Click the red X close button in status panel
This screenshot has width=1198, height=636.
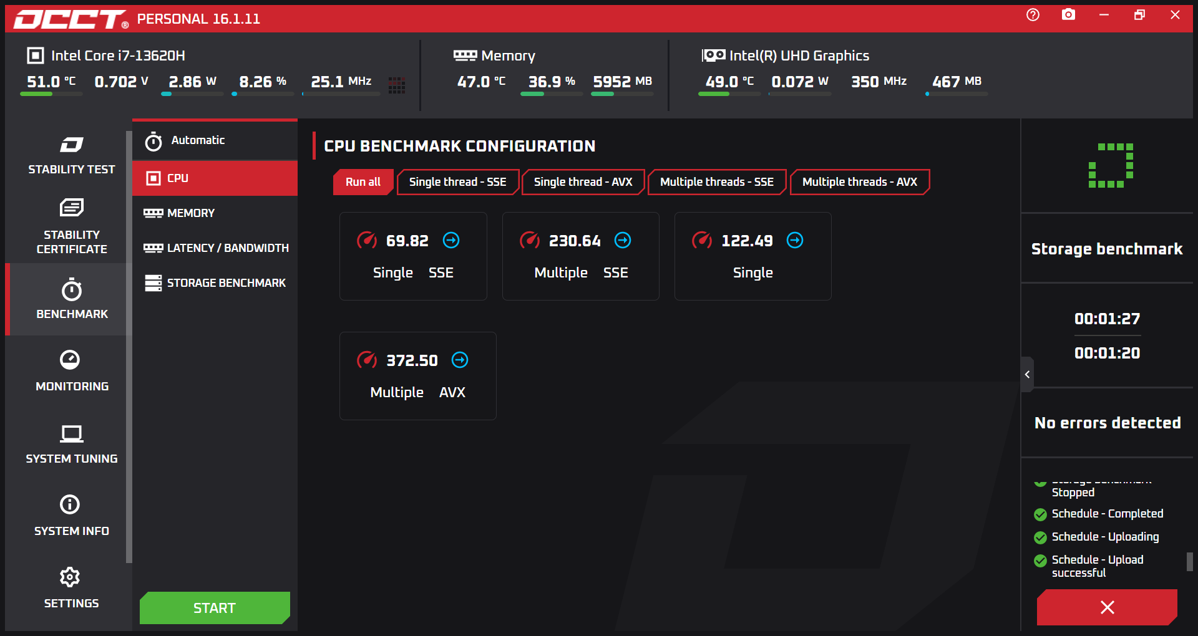coord(1107,607)
